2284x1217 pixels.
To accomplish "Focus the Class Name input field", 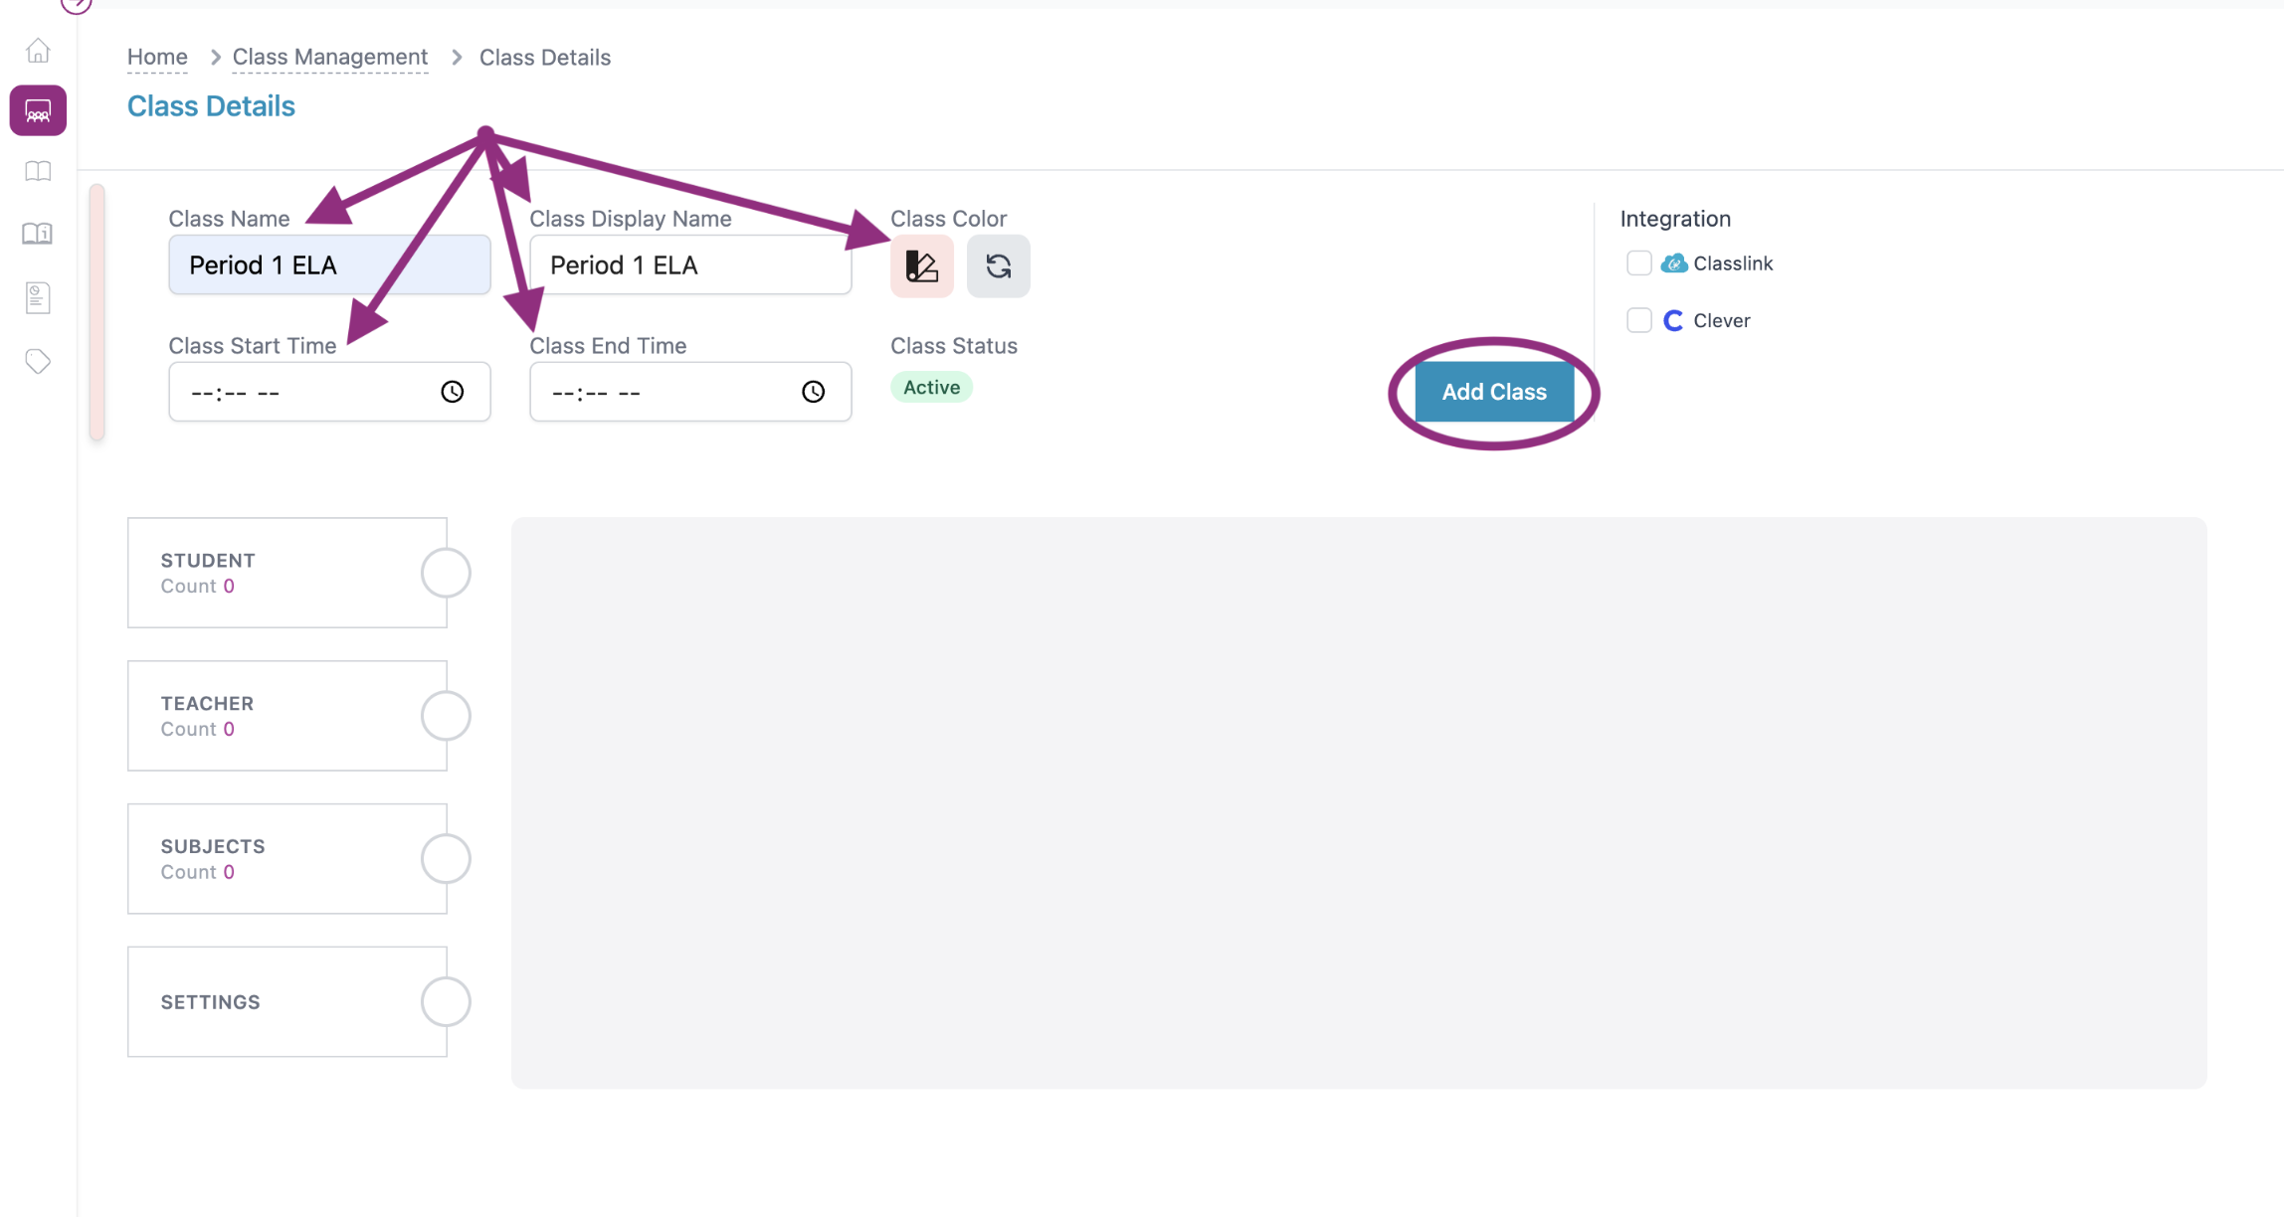I will pos(329,264).
